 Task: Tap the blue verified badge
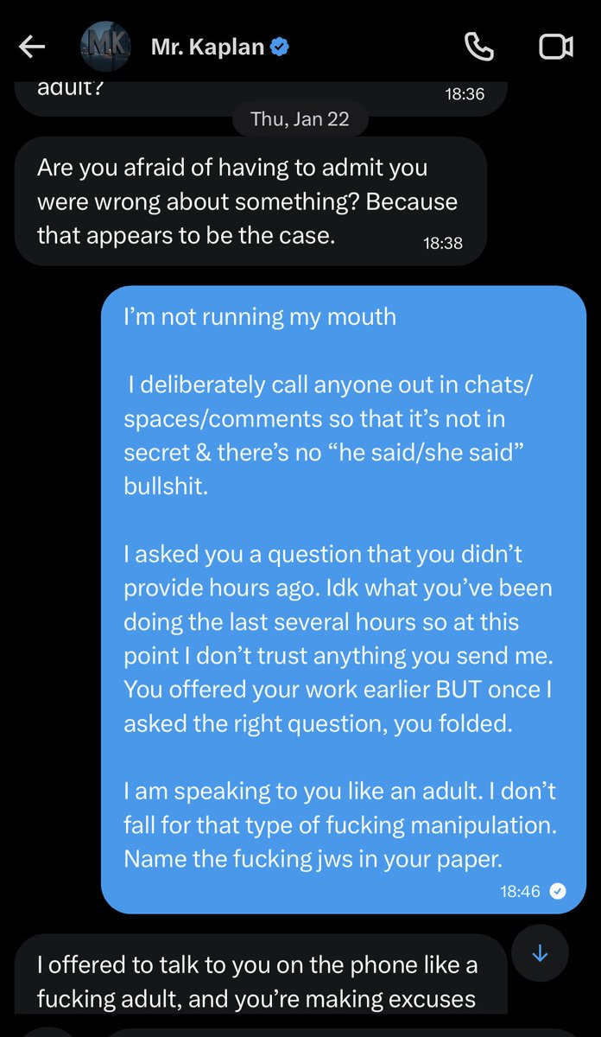[278, 48]
